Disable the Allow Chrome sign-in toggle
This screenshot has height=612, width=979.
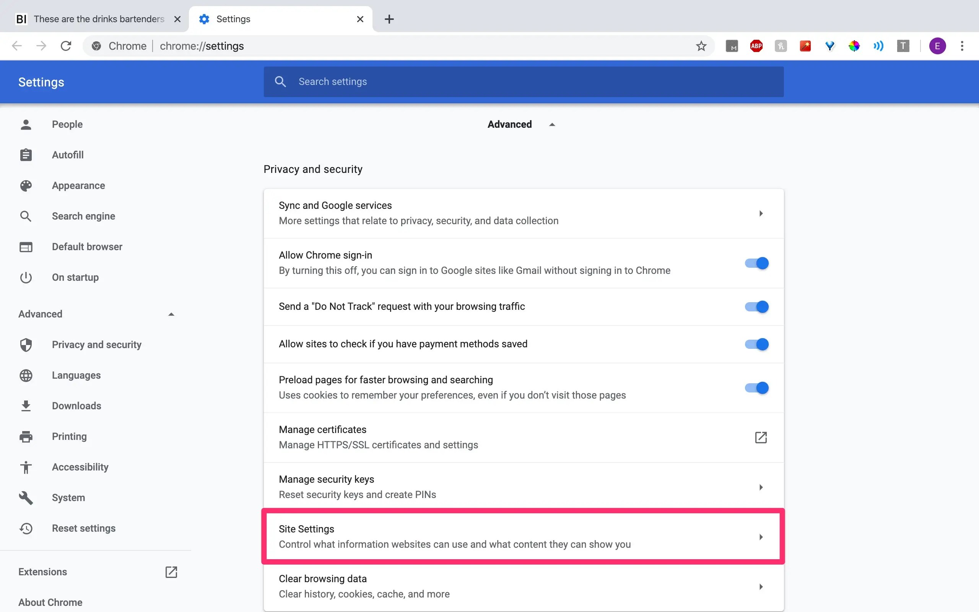[x=756, y=263]
